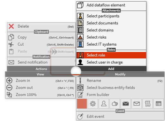Click the Zoom 100% magnifier icon
The width and height of the screenshot is (165, 121).
point(9,95)
